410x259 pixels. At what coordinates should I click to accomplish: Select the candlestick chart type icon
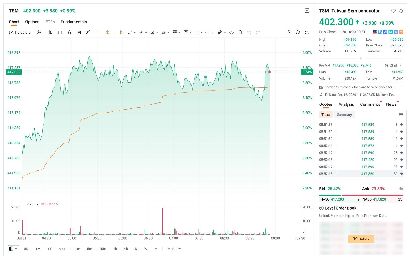51,32
